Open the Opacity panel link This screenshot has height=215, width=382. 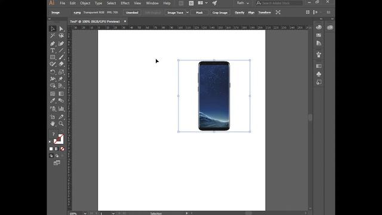pos(239,13)
